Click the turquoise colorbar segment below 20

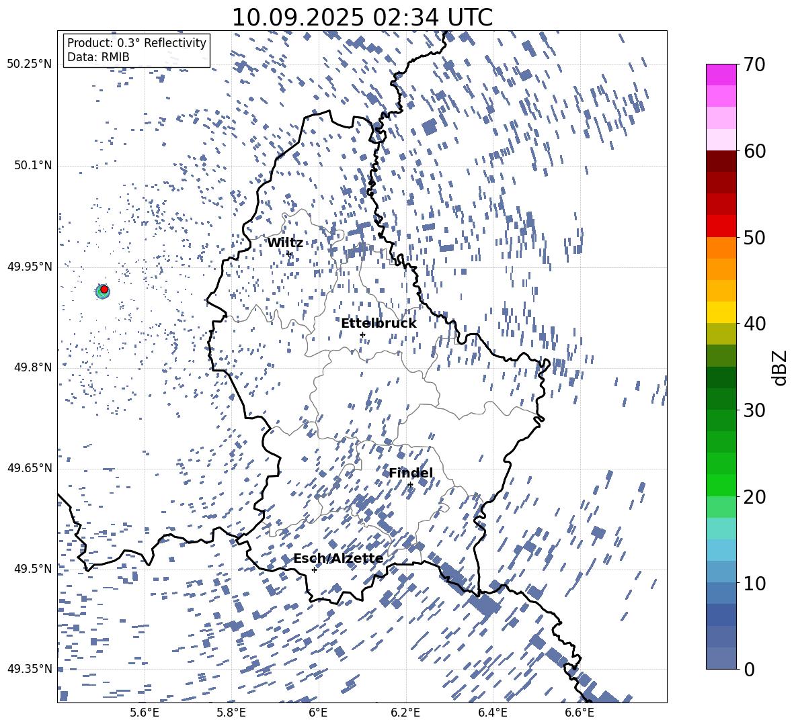click(x=721, y=529)
